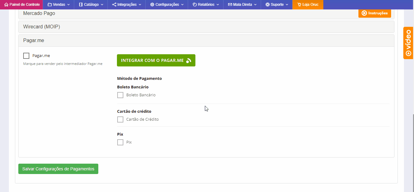Viewport: 414px width, 192px height.
Task: Click the cart icon in Loja Oruc
Action: pyautogui.click(x=299, y=5)
